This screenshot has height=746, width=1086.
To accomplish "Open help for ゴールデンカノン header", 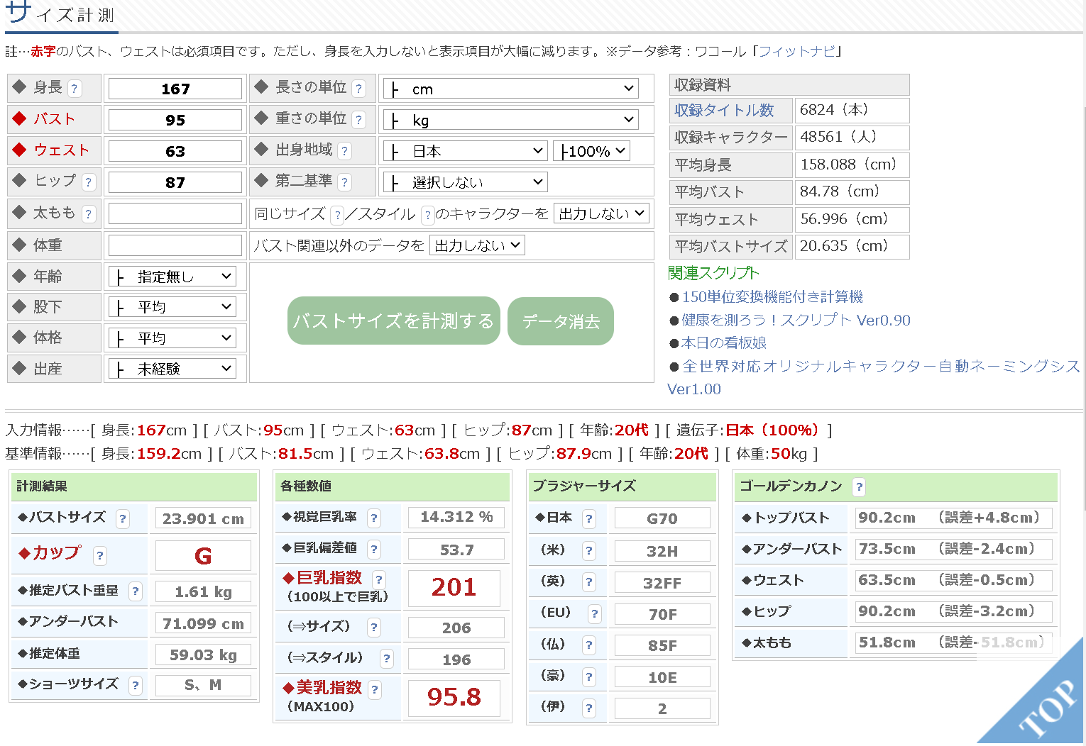I will pos(860,486).
